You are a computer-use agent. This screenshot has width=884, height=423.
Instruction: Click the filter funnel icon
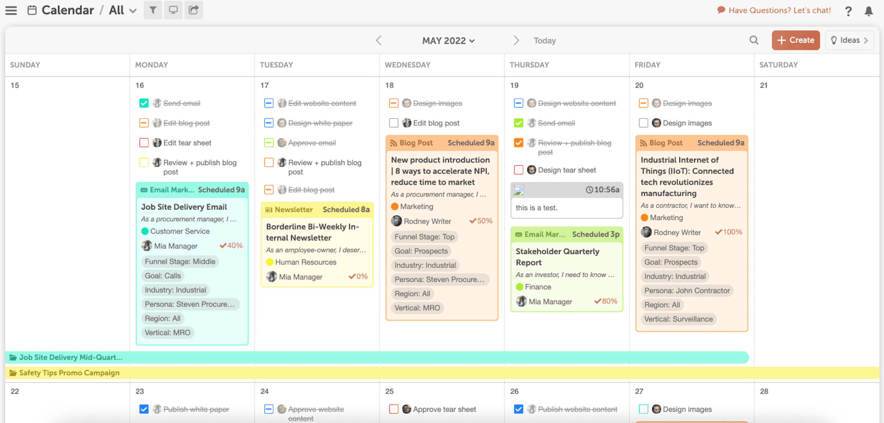click(153, 10)
